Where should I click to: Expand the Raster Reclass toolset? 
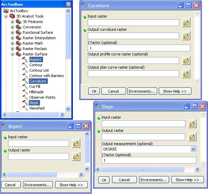(12, 49)
